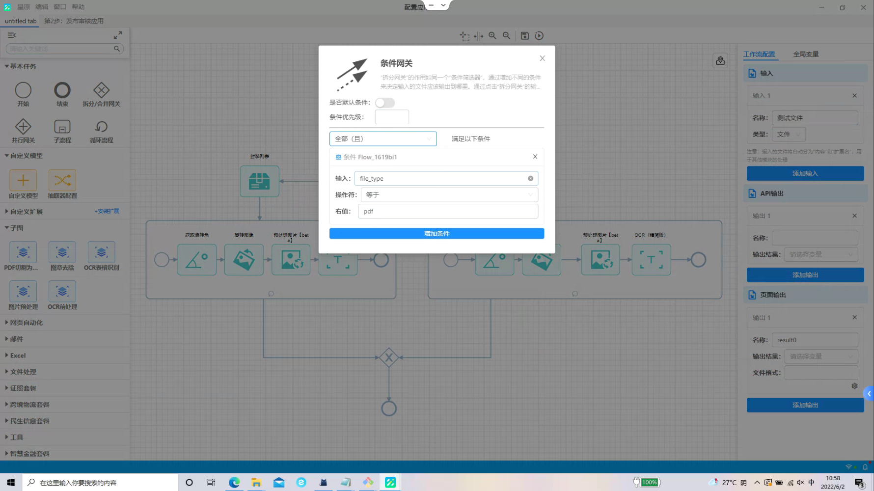Open the 编辑 menu
874x491 pixels.
(42, 7)
